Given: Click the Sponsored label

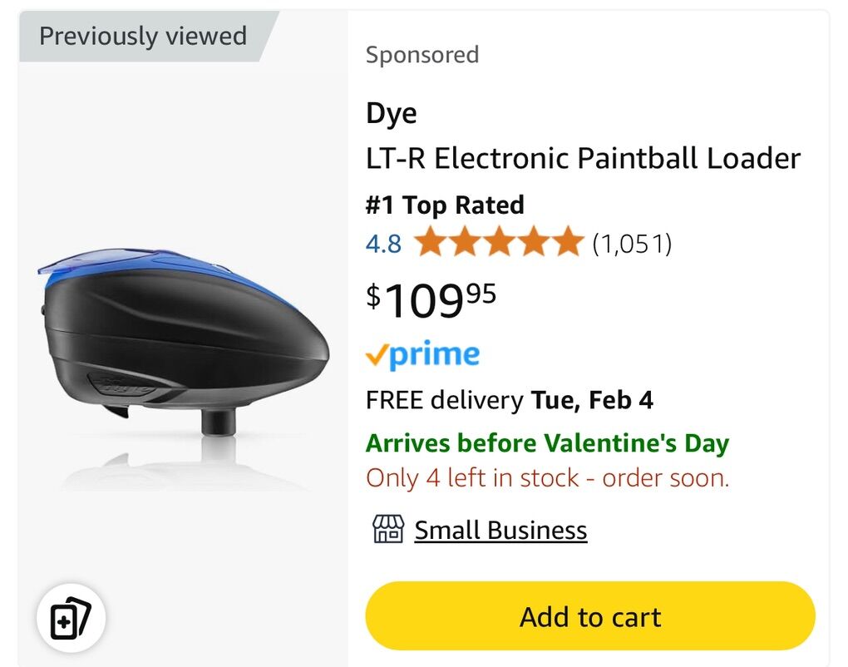Looking at the screenshot, I should point(422,55).
